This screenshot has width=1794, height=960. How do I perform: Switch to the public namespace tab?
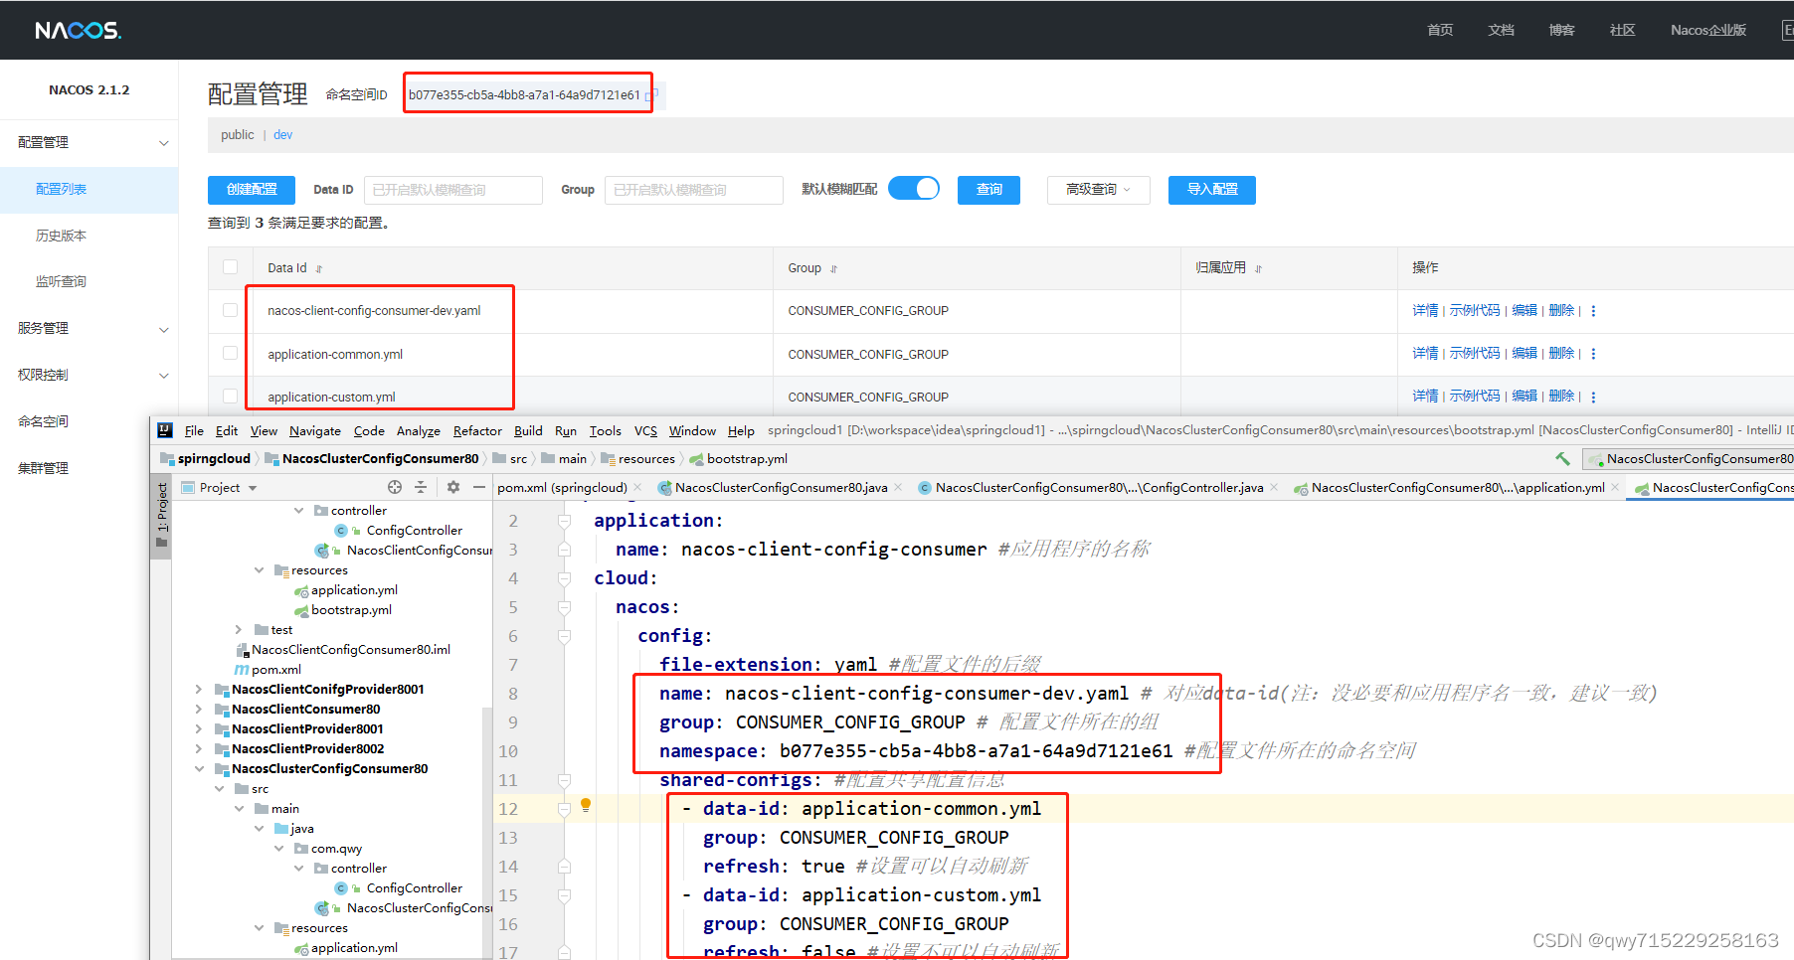pyautogui.click(x=238, y=135)
